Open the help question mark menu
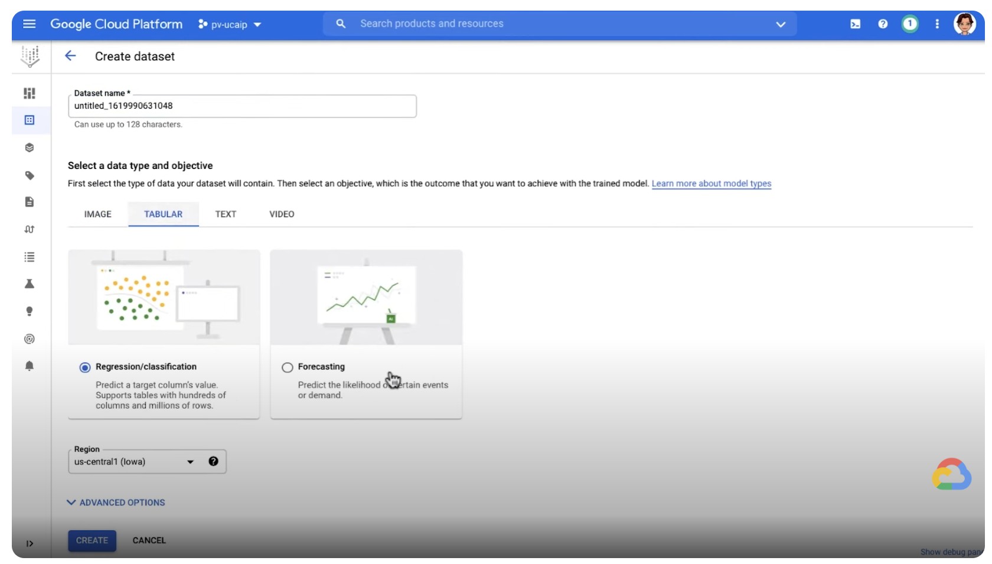 (x=883, y=24)
